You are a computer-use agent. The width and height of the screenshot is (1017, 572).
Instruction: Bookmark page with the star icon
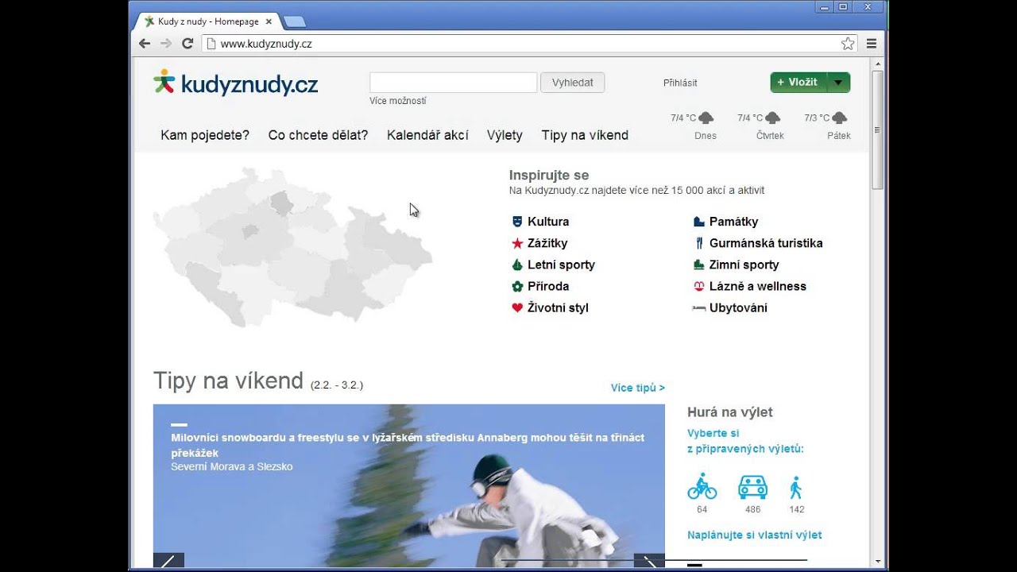(x=848, y=44)
